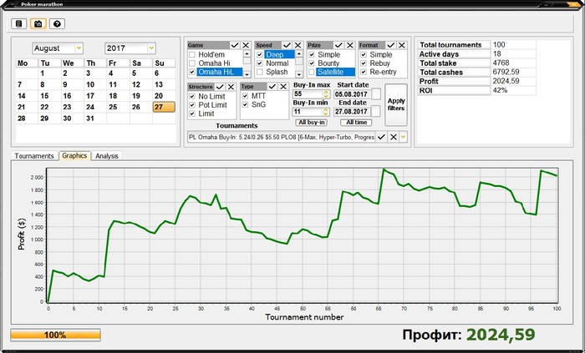
Task: Uncheck all items in the Structure filter
Action: (x=231, y=87)
